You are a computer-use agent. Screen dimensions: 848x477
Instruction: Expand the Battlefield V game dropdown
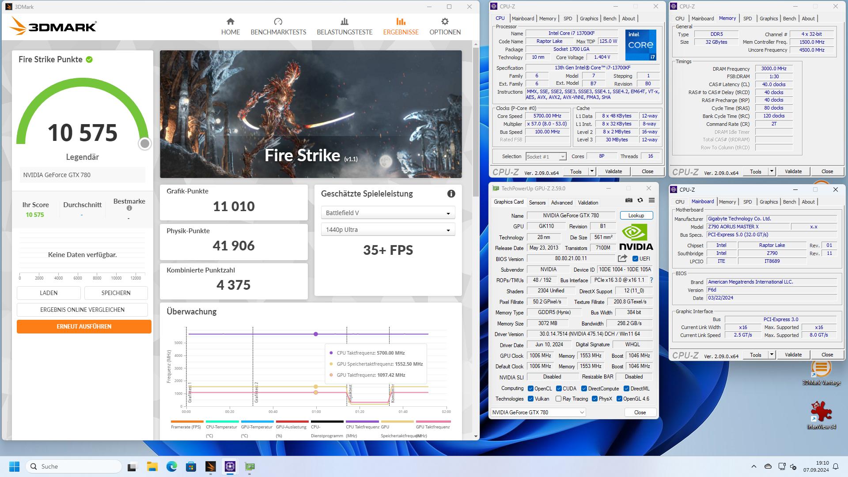pyautogui.click(x=388, y=213)
